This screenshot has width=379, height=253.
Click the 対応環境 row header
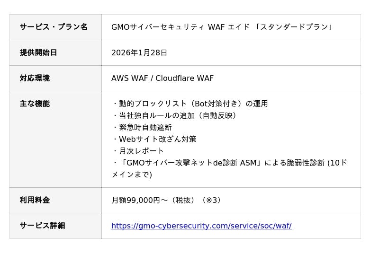click(x=35, y=78)
